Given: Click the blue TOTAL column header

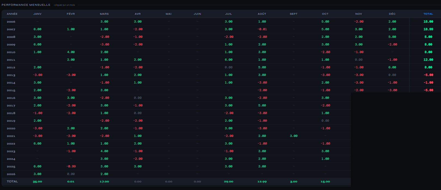Looking at the screenshot, I should (428, 14).
